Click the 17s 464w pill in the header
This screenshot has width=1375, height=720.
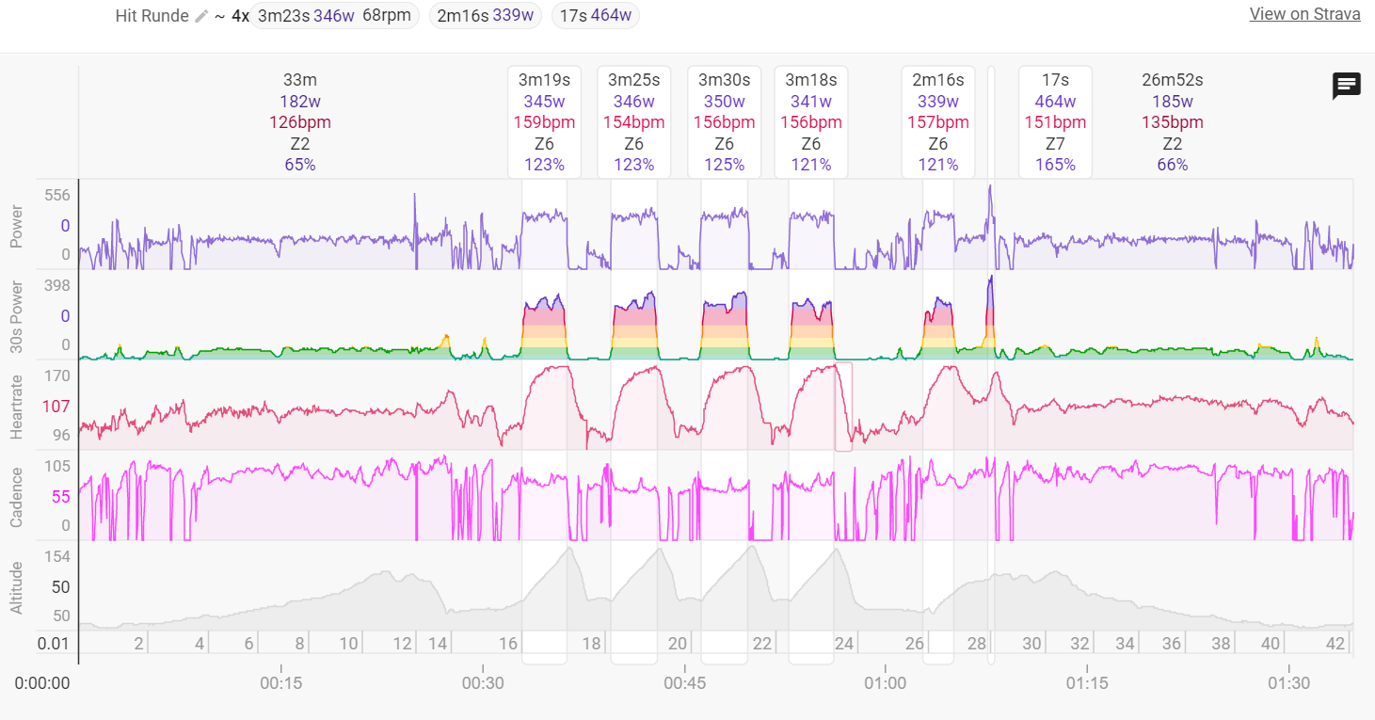[x=595, y=16]
